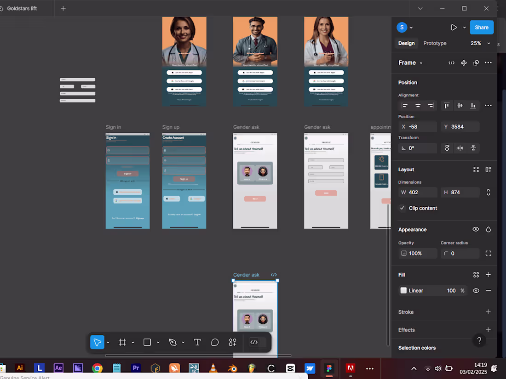This screenshot has width=506, height=379.
Task: Select the Frame tool
Action: point(122,342)
